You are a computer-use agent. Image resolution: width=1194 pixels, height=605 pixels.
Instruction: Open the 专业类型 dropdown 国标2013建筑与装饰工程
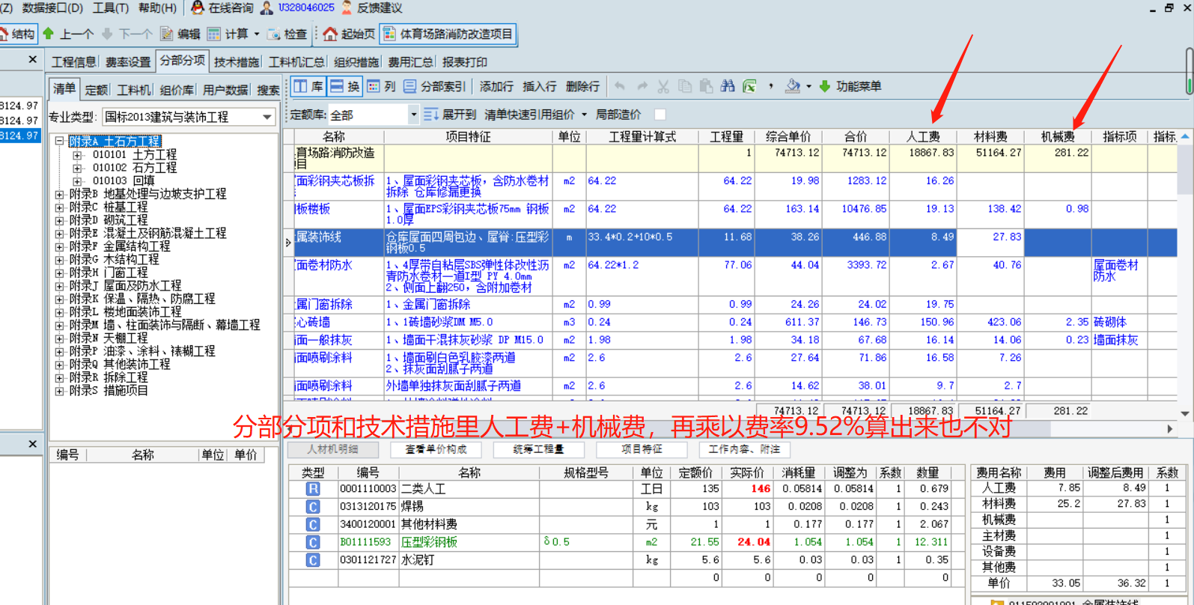[x=267, y=117]
